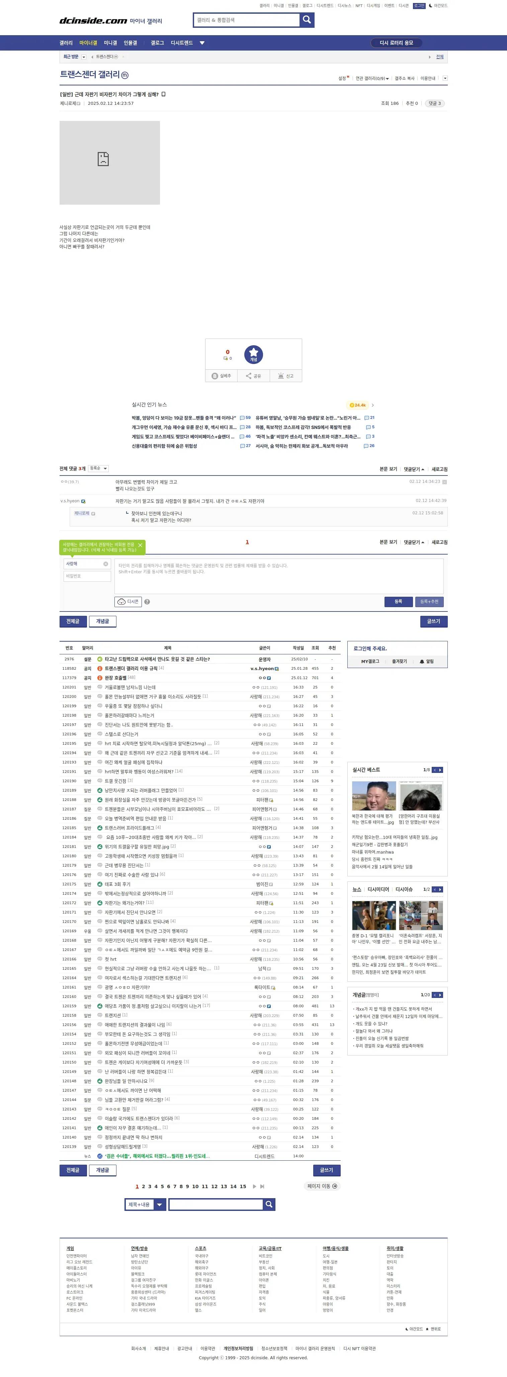Click the dcinside.com logo
Image resolution: width=507 pixels, height=1377 pixels.
(93, 20)
